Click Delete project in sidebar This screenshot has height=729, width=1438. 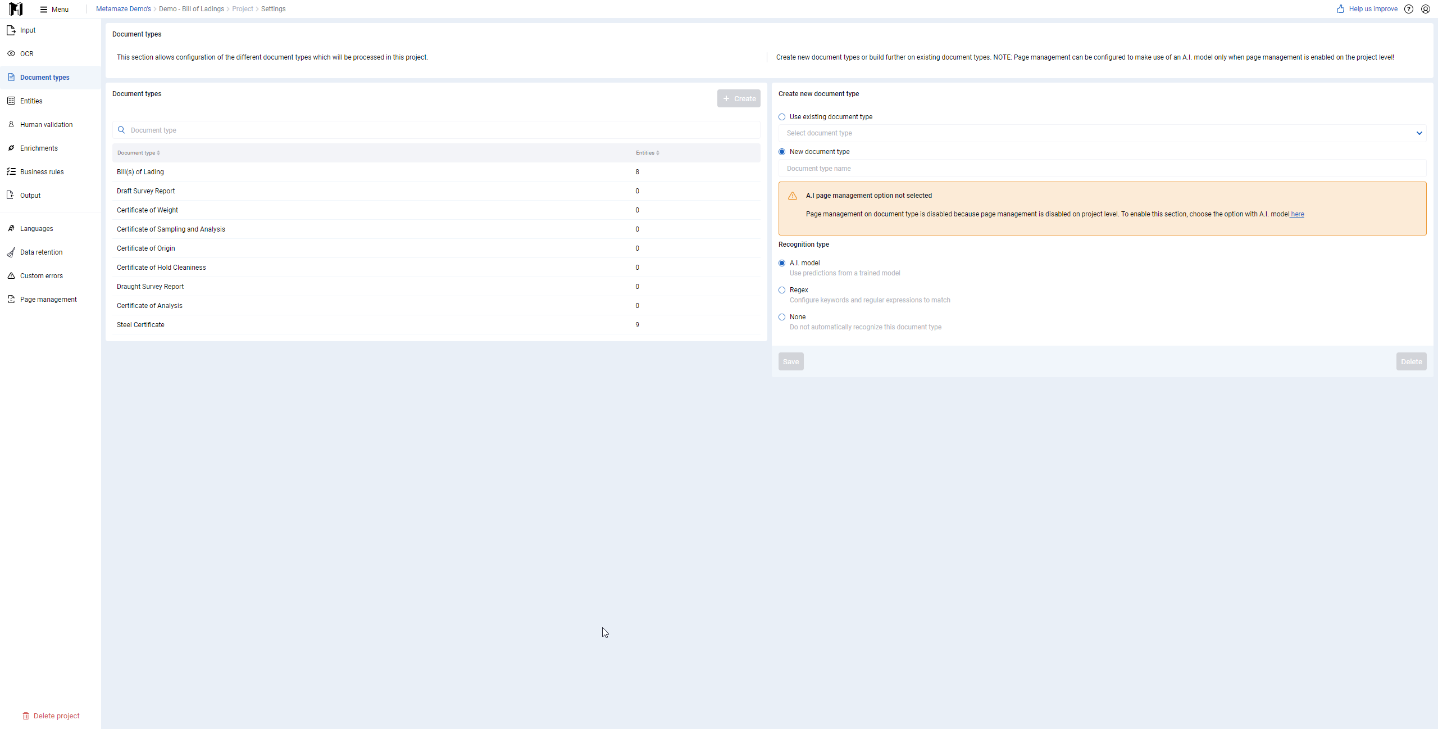point(51,716)
